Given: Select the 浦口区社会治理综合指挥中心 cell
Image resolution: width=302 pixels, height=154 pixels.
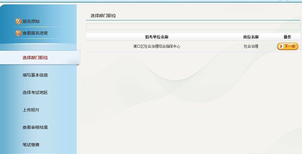Looking at the screenshot, I should click(157, 46).
